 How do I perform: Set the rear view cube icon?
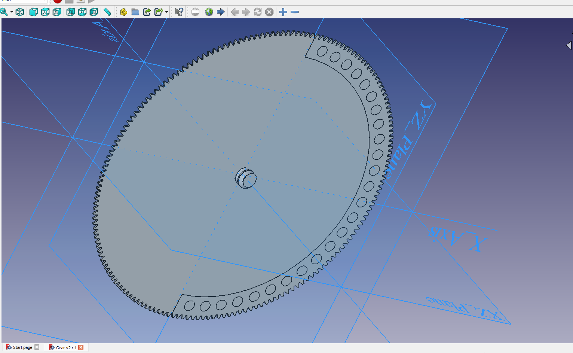(x=70, y=12)
